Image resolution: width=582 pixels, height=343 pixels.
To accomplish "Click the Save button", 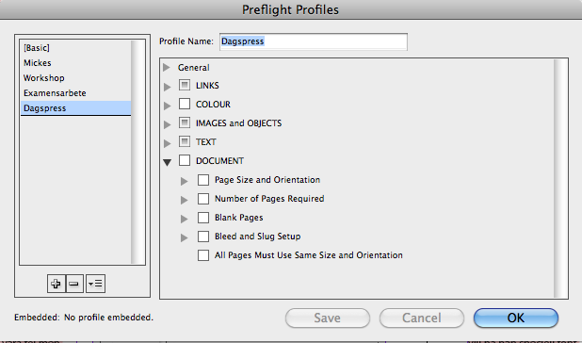I will tap(328, 318).
